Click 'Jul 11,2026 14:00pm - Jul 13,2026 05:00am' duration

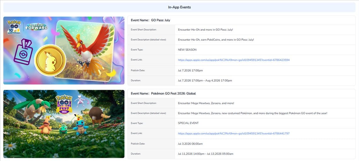(206, 154)
